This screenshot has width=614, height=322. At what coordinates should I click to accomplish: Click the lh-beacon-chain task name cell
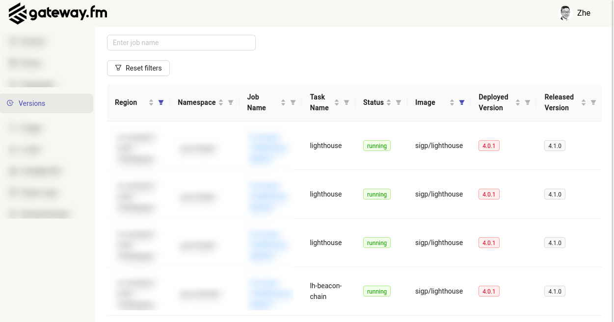[326, 291]
